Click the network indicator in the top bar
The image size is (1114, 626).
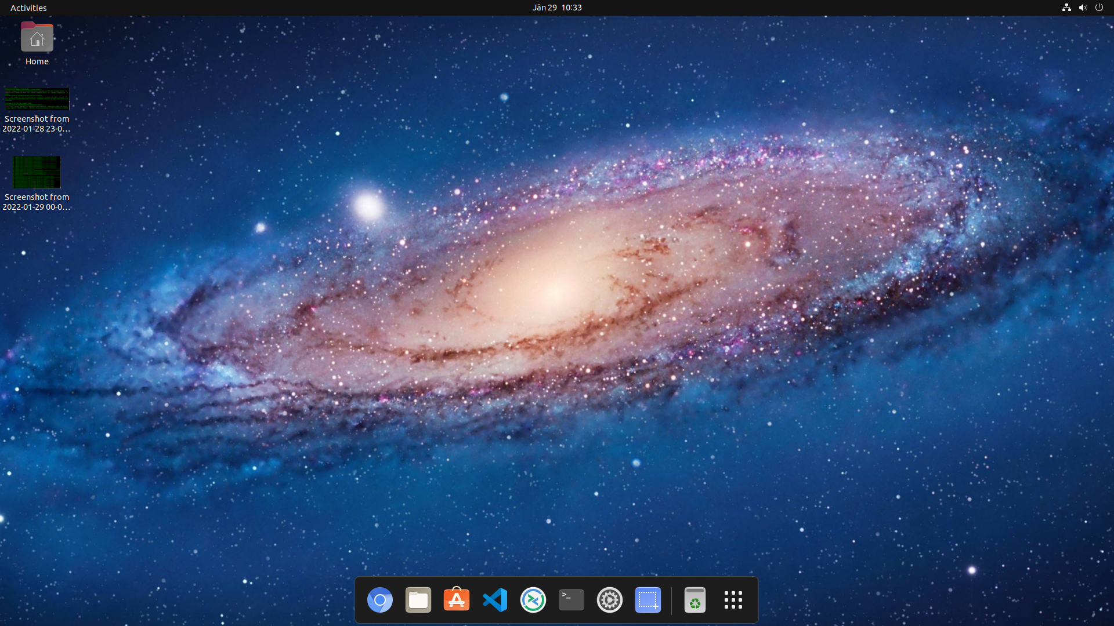coord(1066,8)
